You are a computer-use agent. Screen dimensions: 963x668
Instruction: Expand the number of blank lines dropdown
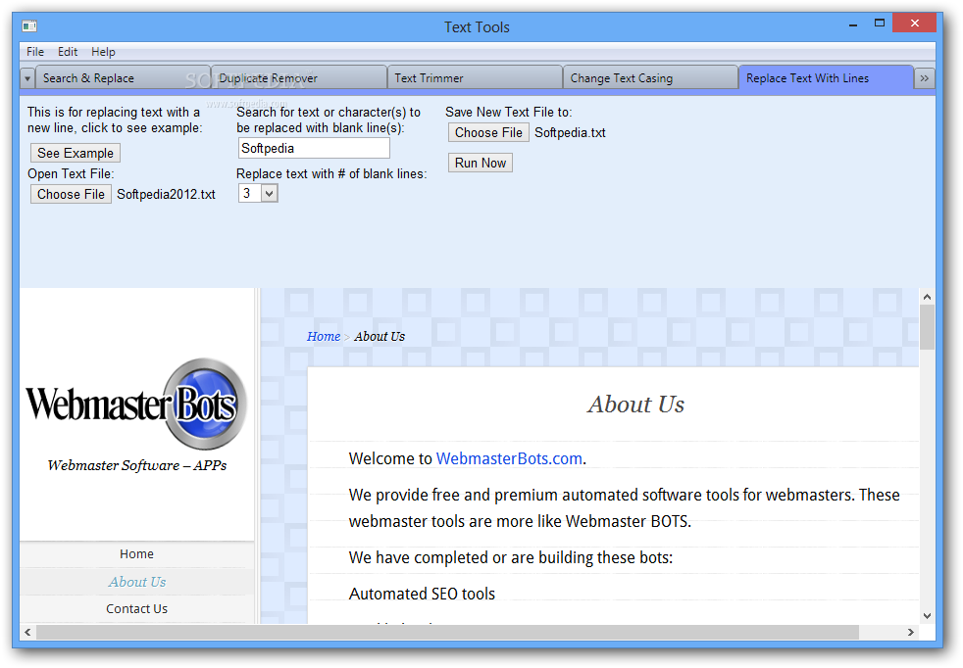(x=269, y=193)
